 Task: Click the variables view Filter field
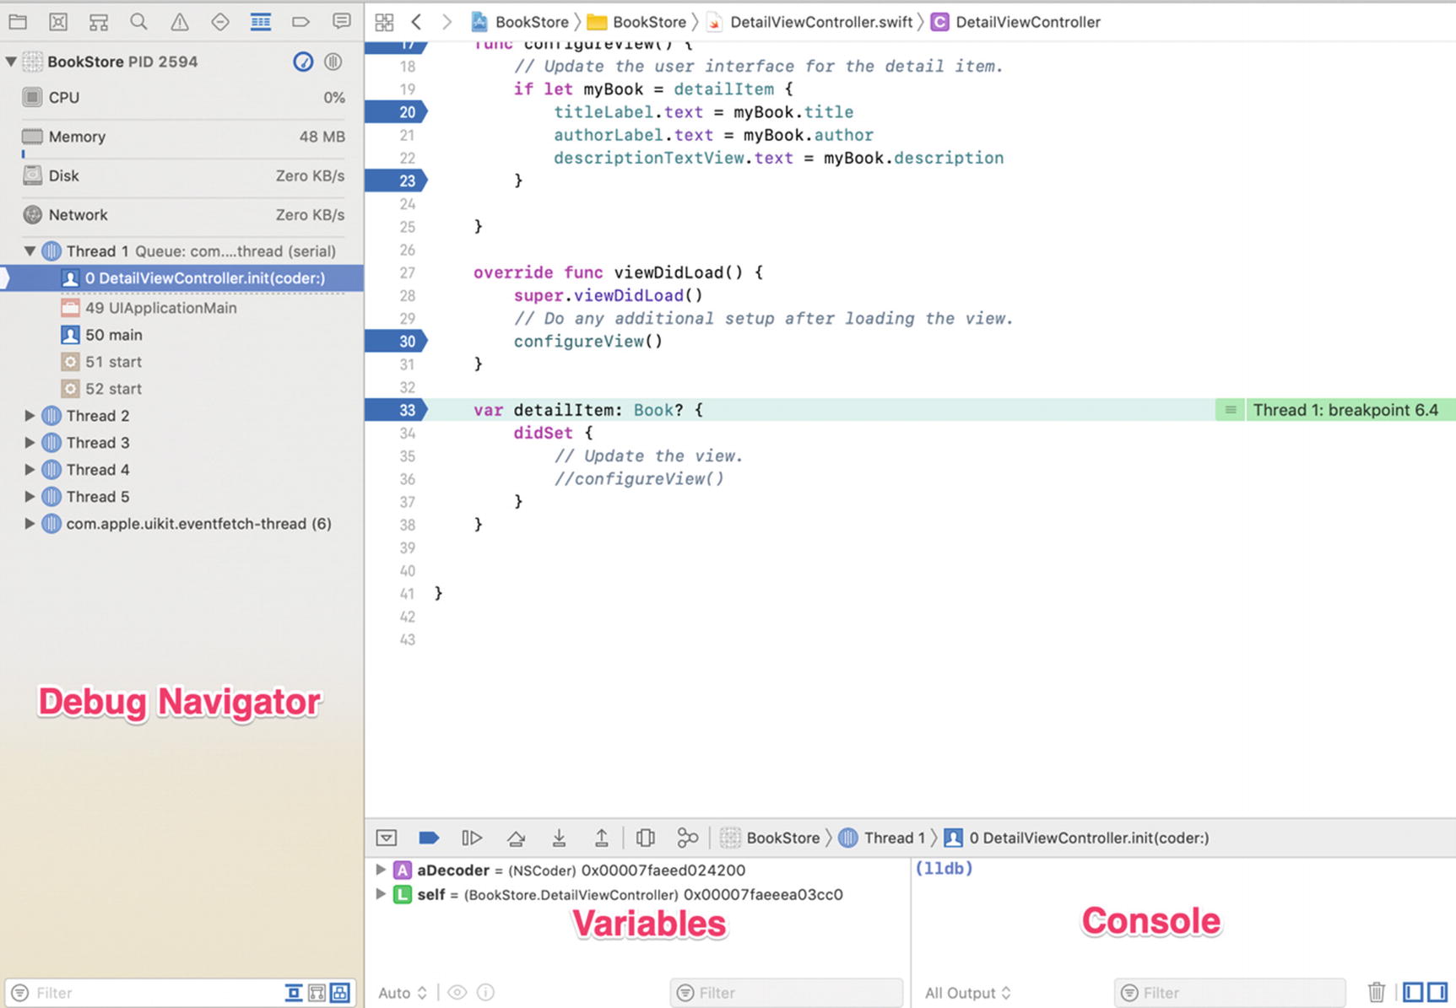point(787,993)
